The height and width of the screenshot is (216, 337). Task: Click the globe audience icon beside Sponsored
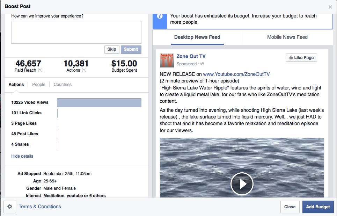pos(202,64)
